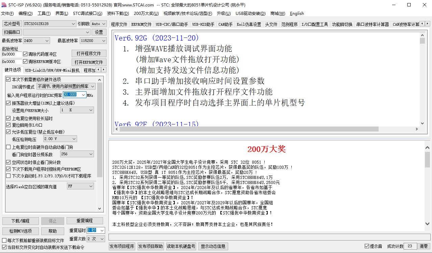Toggle 清除代码缓冲区 checkbox
The height and width of the screenshot is (253, 432).
(25, 54)
